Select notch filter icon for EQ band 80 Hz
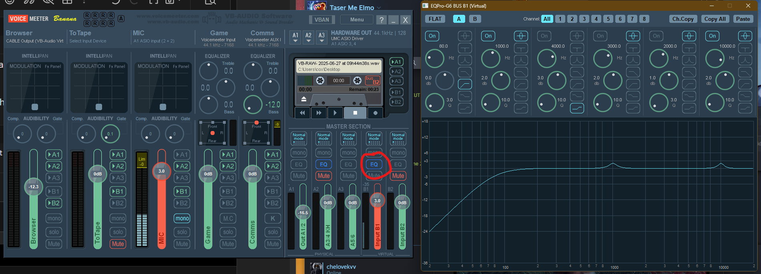The height and width of the screenshot is (274, 761). [x=465, y=48]
